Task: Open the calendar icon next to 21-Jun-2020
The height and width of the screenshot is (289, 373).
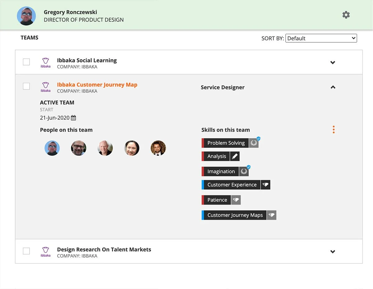Action: (x=73, y=118)
